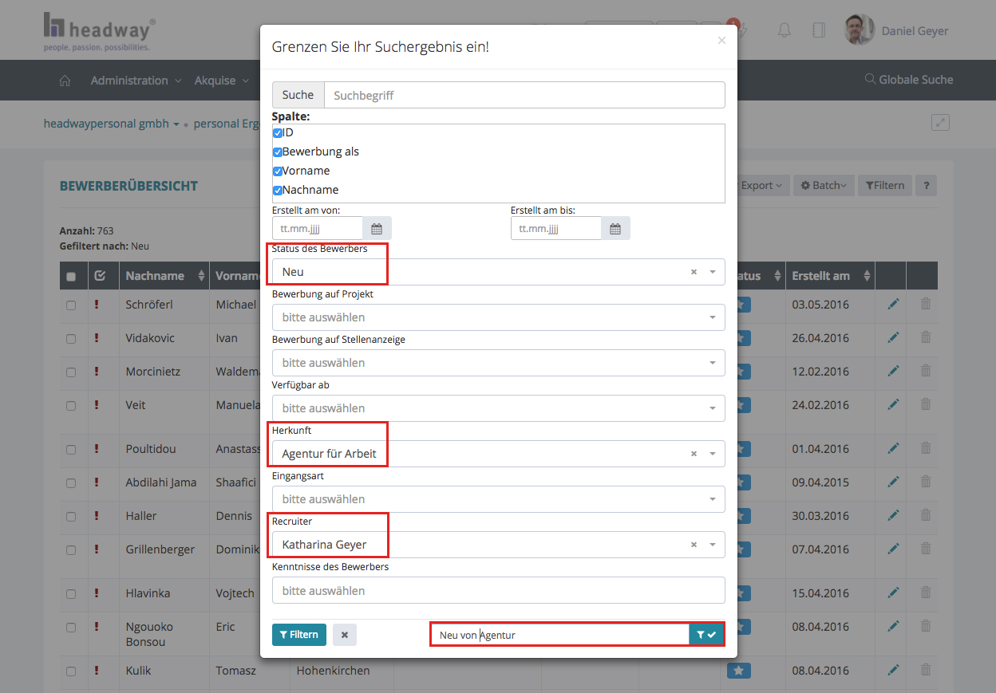Open the 'Erstellt am von' calendar picker
The image size is (996, 693).
pos(377,229)
